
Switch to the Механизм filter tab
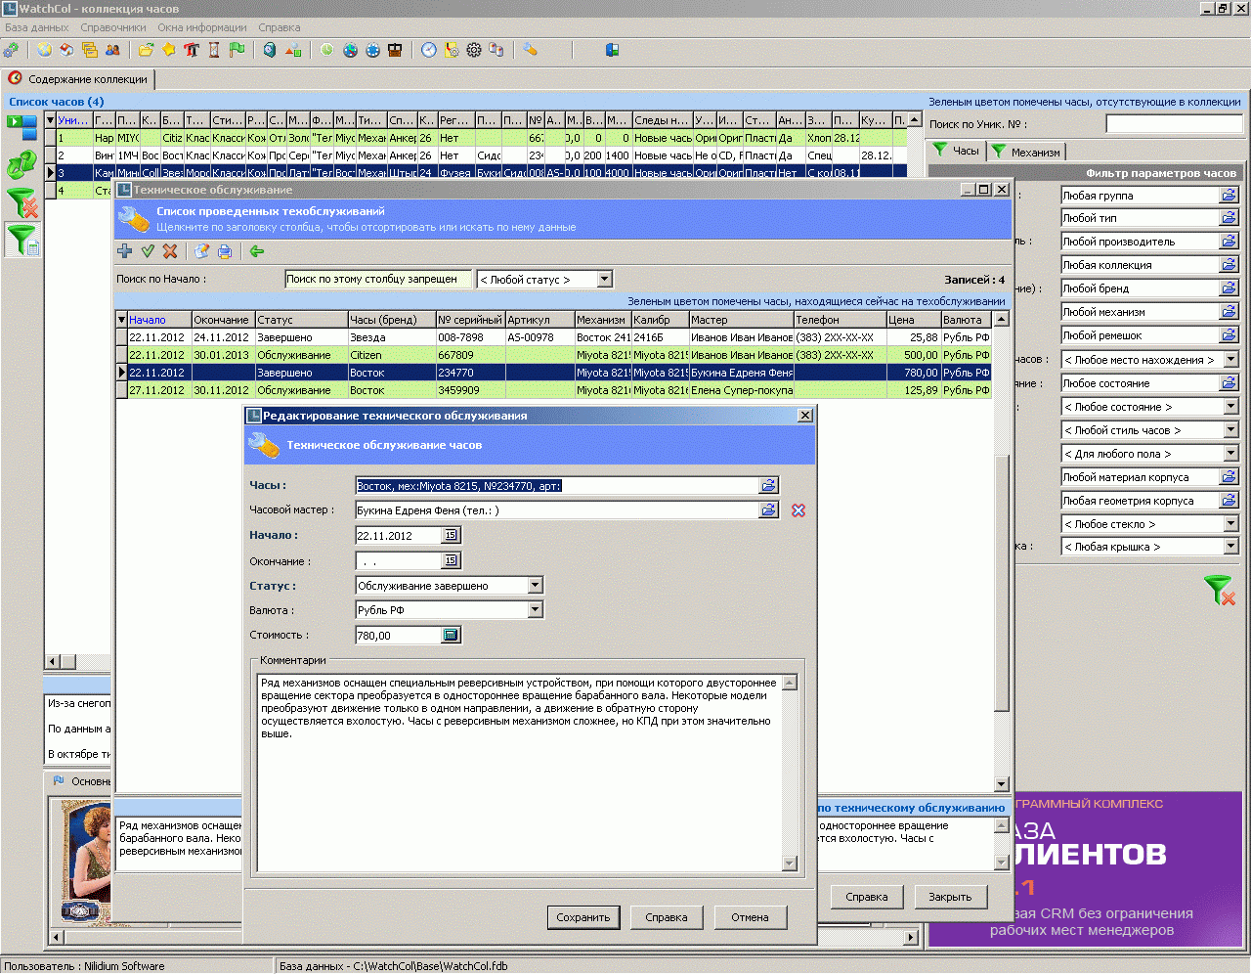click(x=1026, y=152)
